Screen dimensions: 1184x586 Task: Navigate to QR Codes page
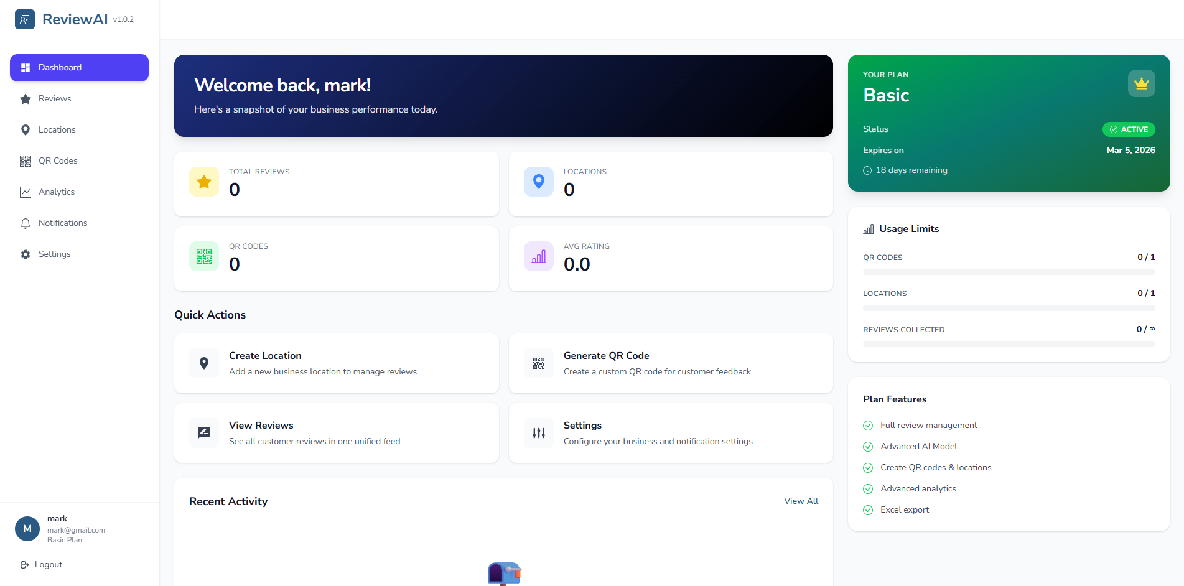(58, 161)
